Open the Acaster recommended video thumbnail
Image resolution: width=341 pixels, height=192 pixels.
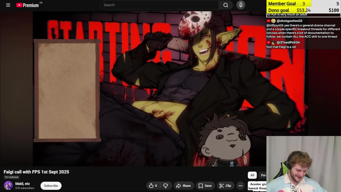click(257, 186)
